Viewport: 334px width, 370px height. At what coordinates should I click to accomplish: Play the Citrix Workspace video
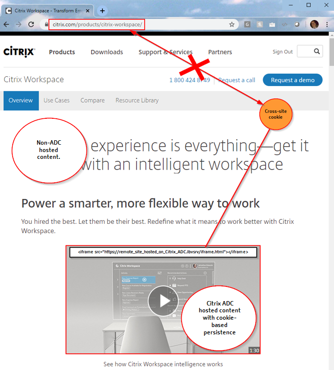pos(164,301)
